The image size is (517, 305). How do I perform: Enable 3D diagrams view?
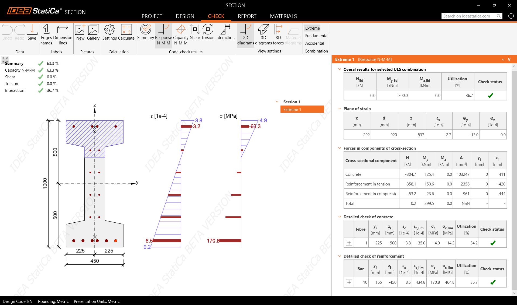tap(263, 35)
